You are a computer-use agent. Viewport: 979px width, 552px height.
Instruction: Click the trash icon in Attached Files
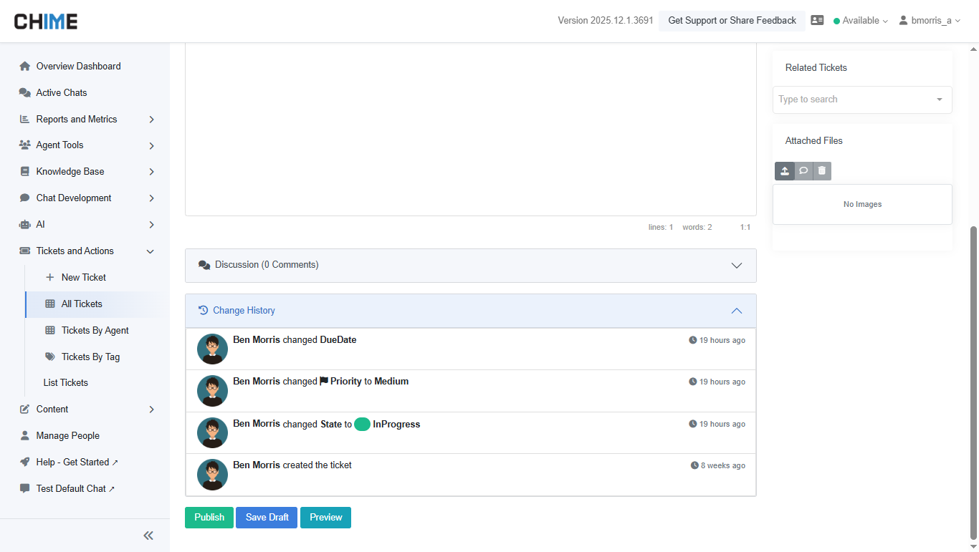[x=822, y=171]
